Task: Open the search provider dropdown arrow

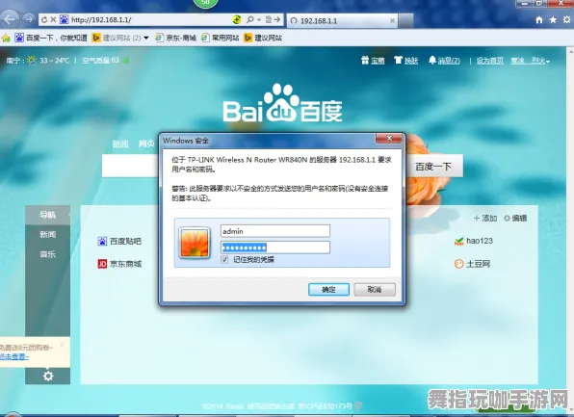Action: point(259,20)
